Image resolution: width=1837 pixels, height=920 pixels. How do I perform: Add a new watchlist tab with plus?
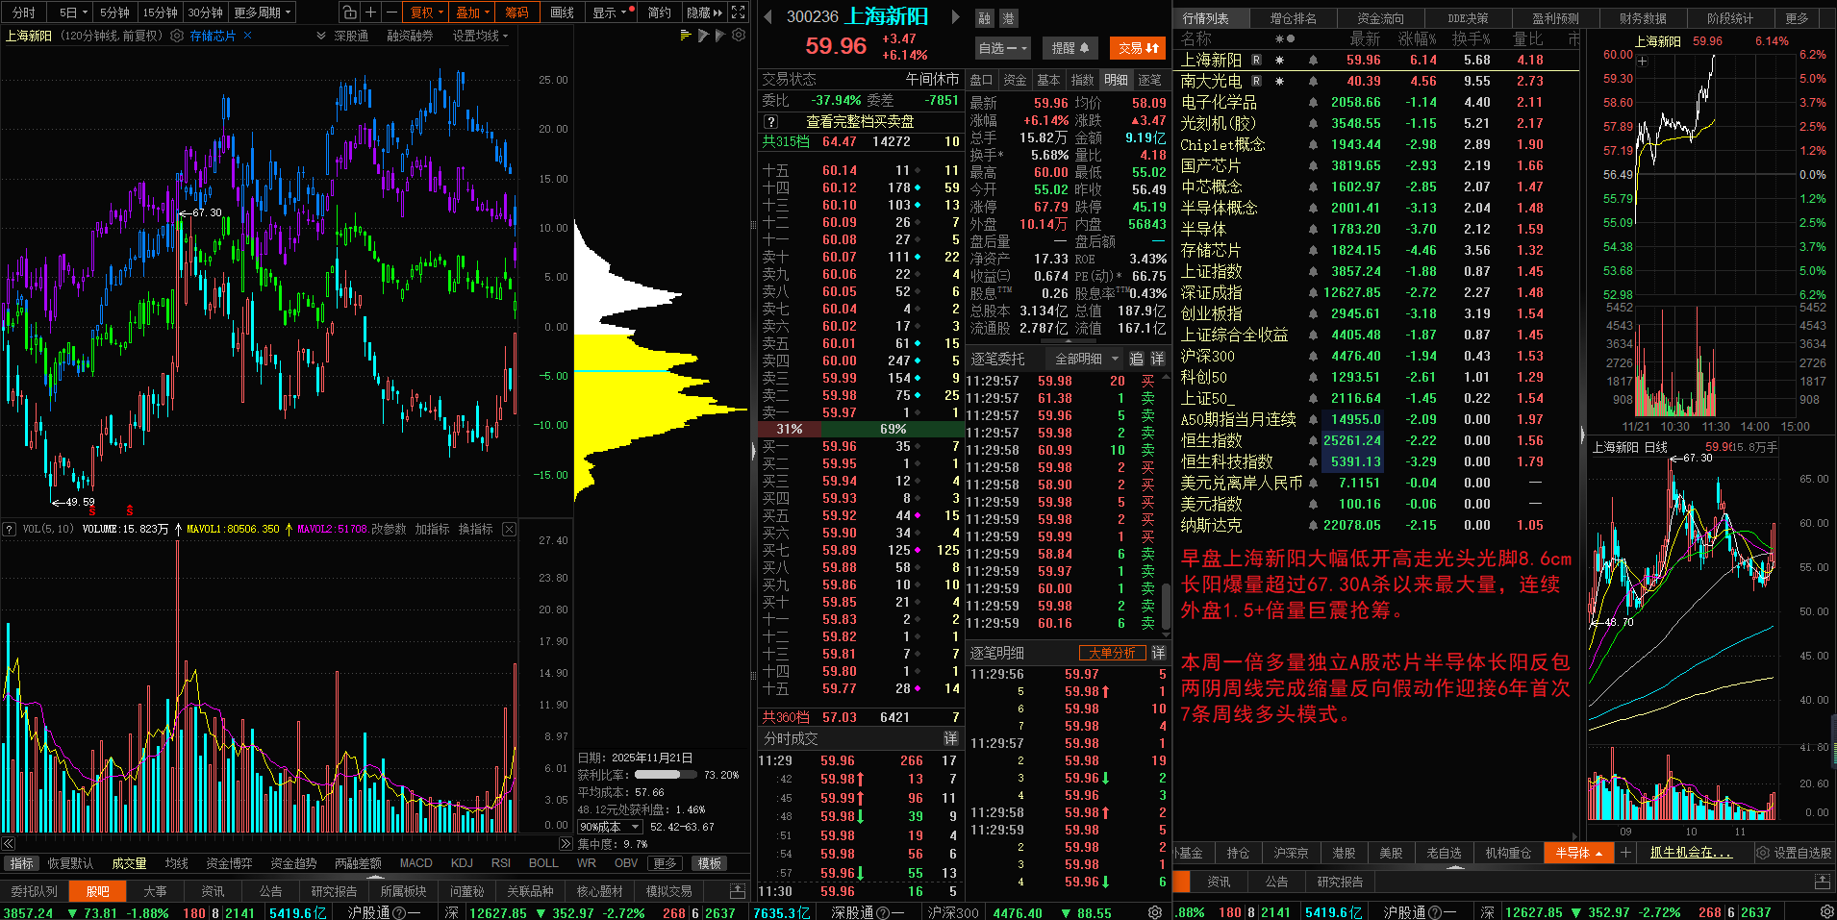pos(1625,853)
